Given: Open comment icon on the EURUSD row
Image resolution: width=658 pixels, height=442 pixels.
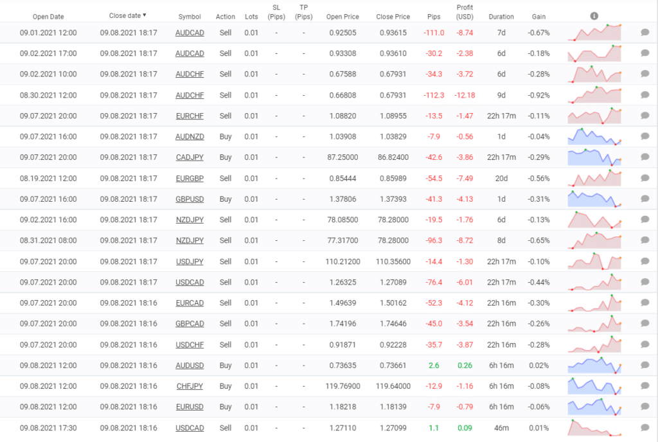Looking at the screenshot, I should tap(645, 407).
